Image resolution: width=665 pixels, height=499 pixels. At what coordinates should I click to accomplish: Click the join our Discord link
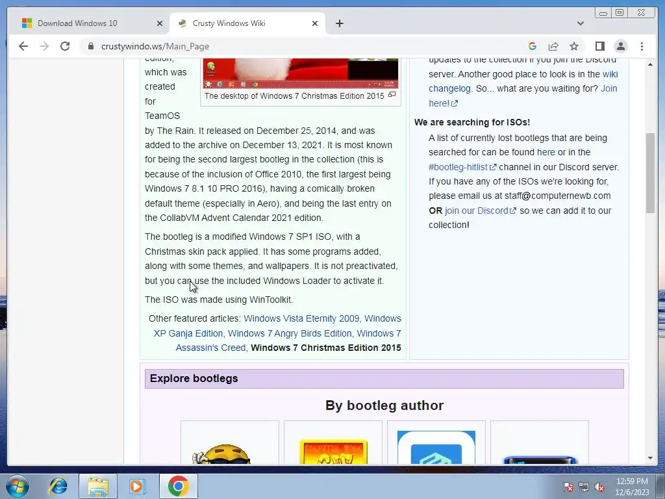click(x=481, y=211)
